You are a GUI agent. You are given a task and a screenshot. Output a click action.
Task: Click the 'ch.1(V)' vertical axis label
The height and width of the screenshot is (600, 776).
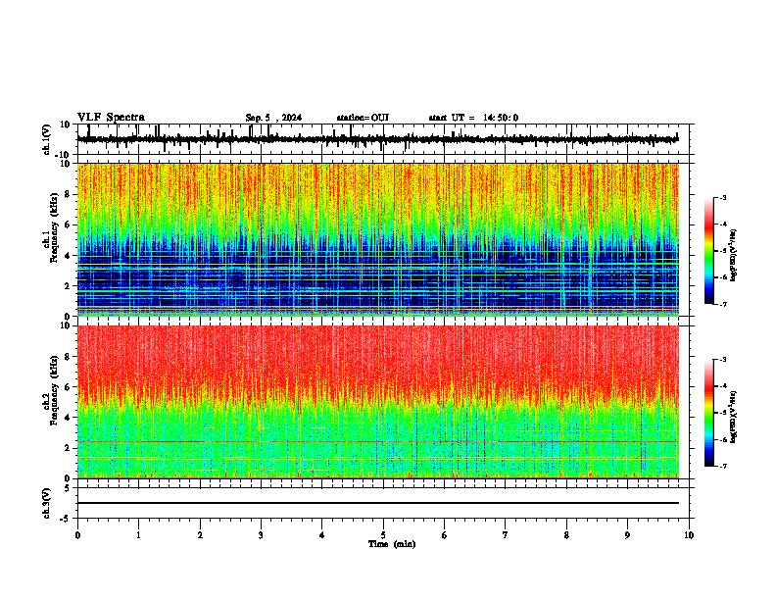[47, 139]
